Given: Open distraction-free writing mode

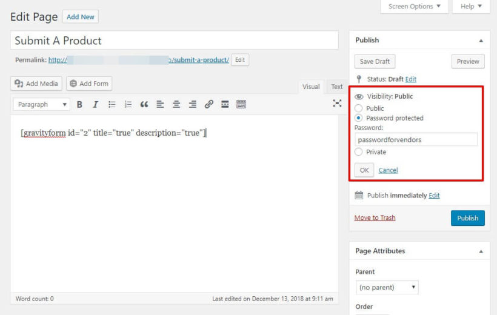Looking at the screenshot, I should pyautogui.click(x=337, y=103).
